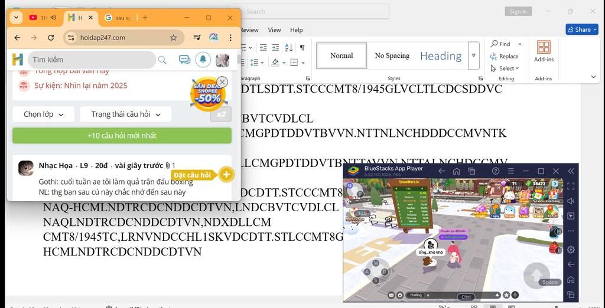The width and height of the screenshot is (605, 308).
Task: Toggle show paragraph marks pilcrow
Action: [x=302, y=47]
